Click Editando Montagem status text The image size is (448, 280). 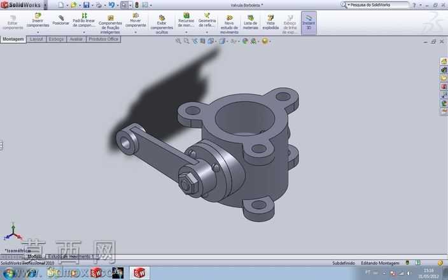[380, 263]
